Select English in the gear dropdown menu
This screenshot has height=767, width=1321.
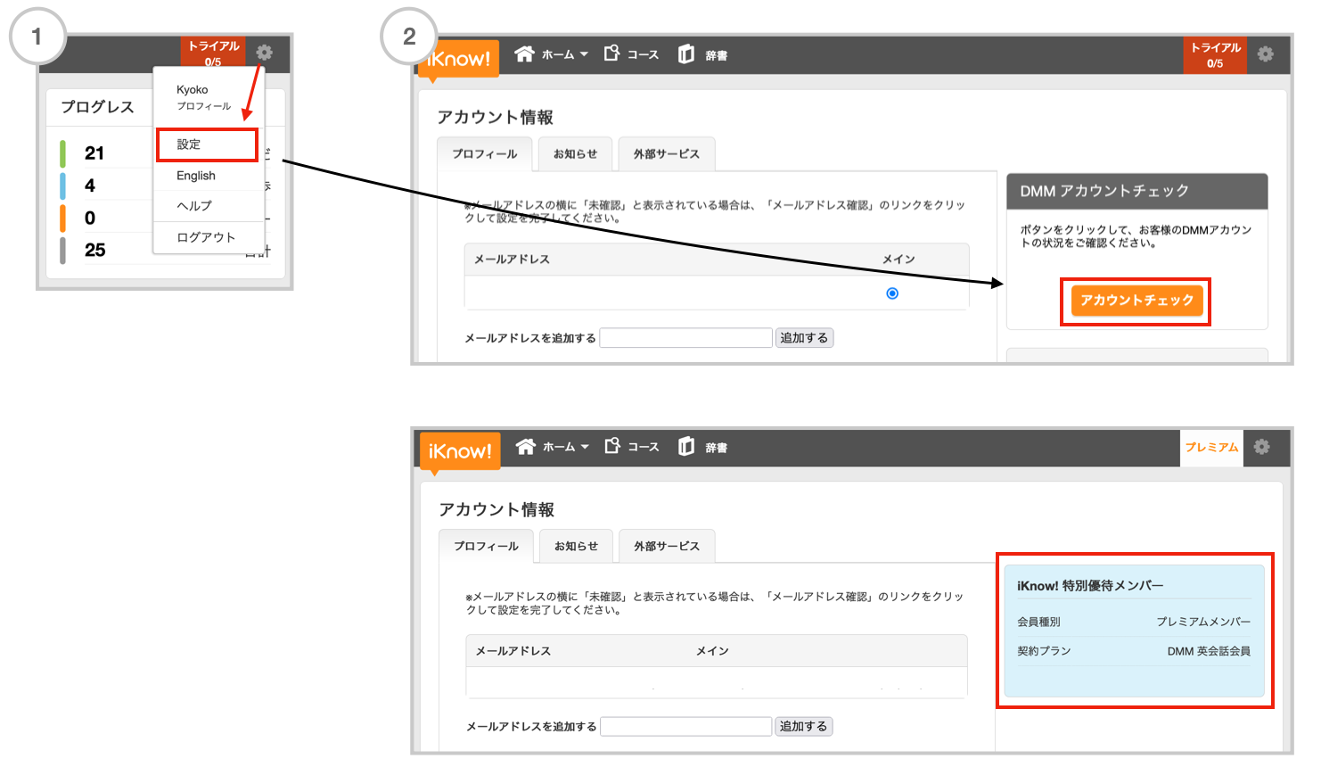click(196, 176)
